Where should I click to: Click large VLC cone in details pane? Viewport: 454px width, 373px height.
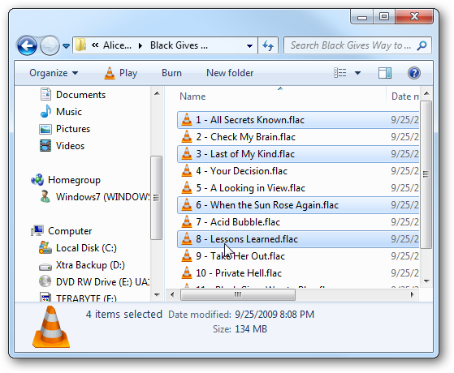51,327
